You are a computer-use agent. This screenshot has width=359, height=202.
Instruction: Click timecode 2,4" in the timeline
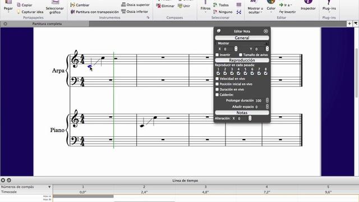[144, 192]
